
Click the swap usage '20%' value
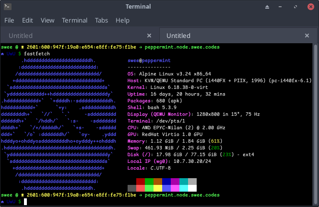click(215, 148)
